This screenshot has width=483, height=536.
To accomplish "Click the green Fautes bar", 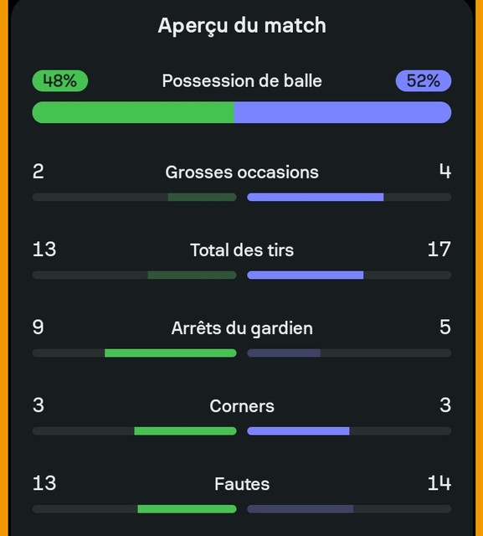I will [x=187, y=509].
